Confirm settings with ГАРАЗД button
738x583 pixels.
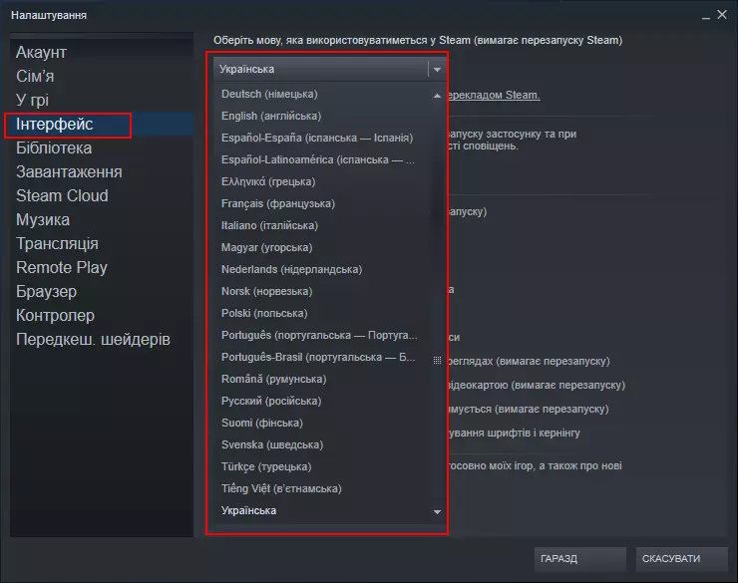point(579,559)
